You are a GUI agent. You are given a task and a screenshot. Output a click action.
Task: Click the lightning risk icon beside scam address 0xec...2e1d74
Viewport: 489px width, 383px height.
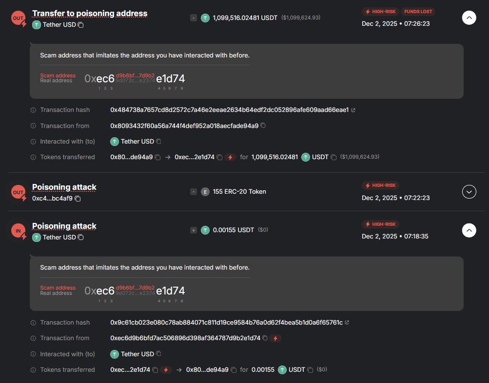pyautogui.click(x=230, y=157)
